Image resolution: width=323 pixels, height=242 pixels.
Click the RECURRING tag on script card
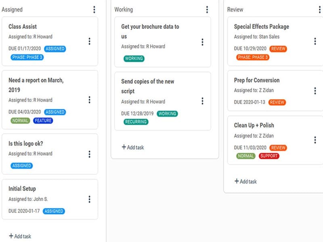(x=136, y=122)
